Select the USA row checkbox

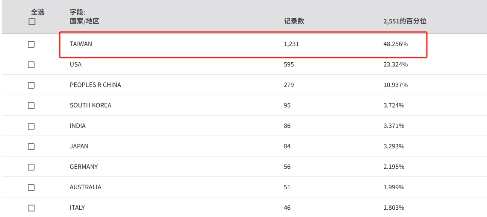tap(31, 65)
